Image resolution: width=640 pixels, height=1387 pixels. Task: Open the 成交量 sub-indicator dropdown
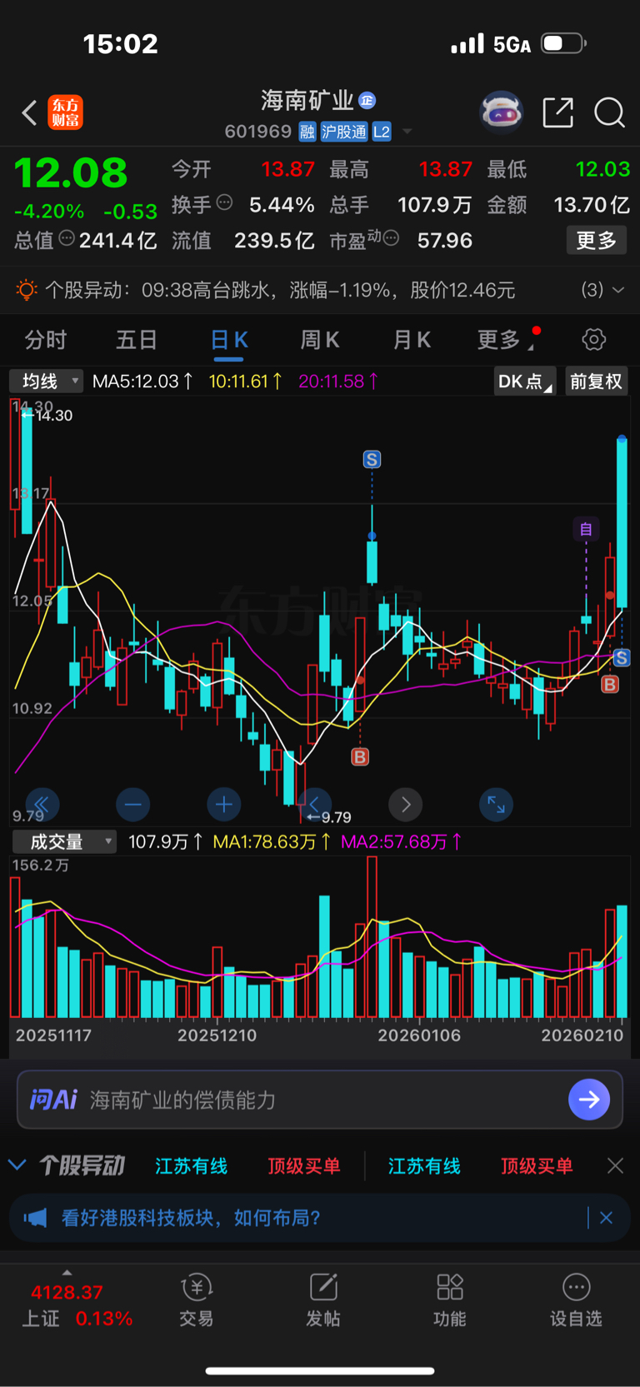64,842
